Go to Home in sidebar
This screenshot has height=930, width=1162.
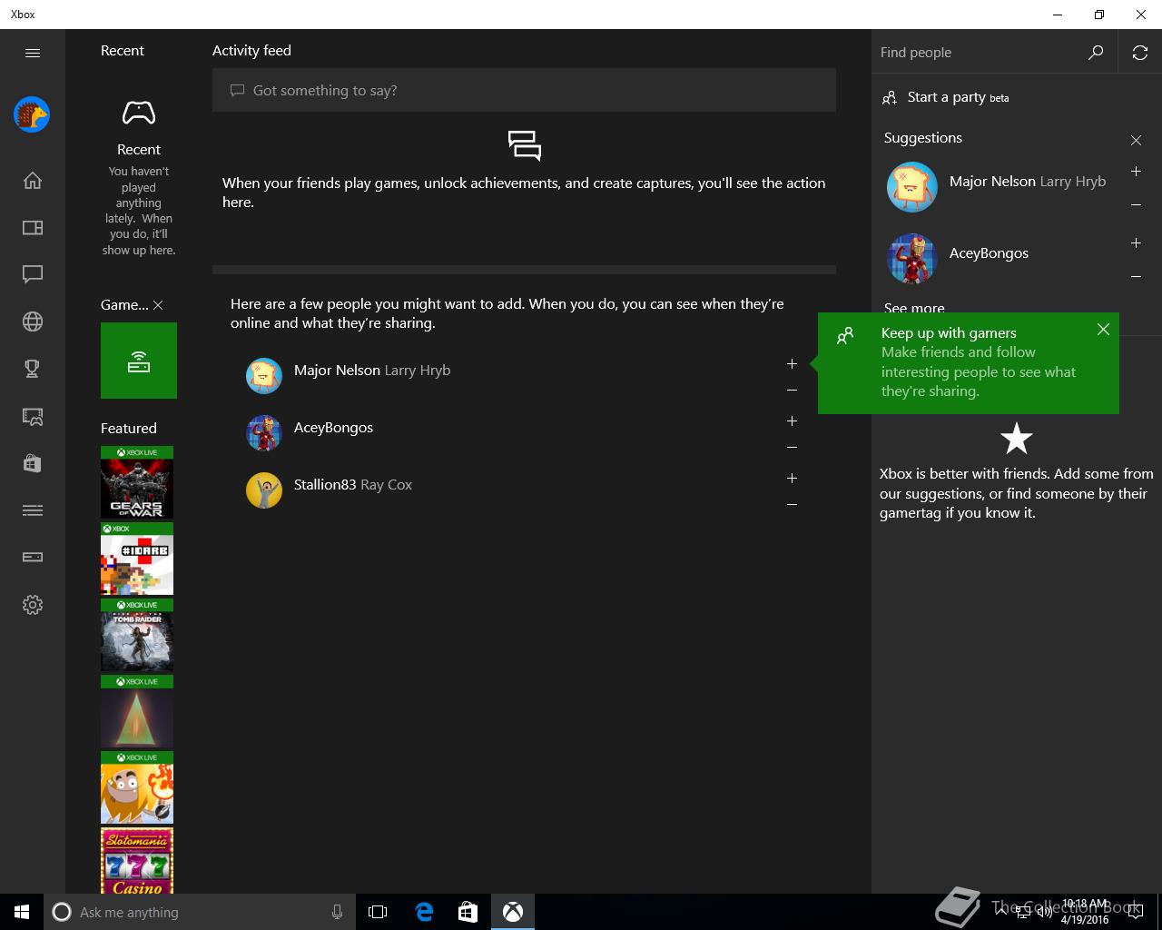(x=33, y=180)
